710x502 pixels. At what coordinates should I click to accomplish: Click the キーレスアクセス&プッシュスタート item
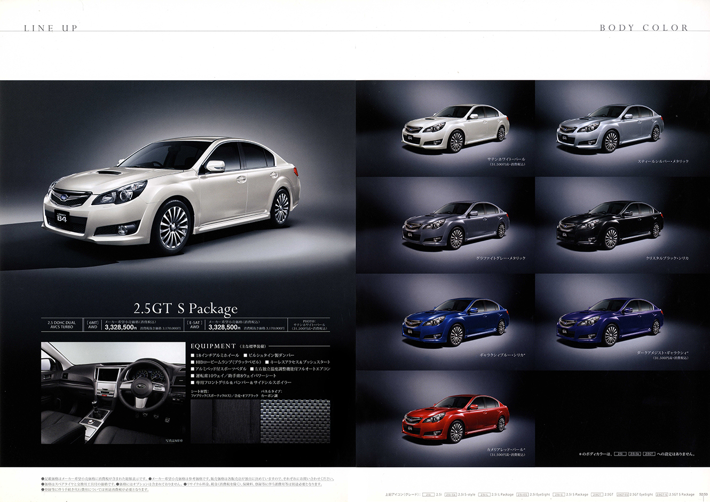pos(298,362)
